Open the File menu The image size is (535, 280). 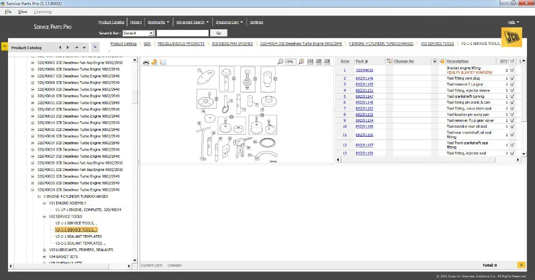[x=8, y=12]
